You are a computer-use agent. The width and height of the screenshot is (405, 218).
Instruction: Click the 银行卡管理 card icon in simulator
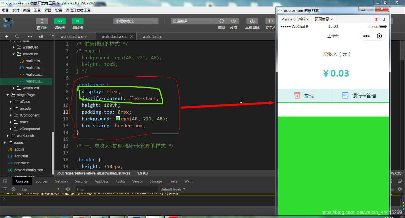tap(345, 96)
